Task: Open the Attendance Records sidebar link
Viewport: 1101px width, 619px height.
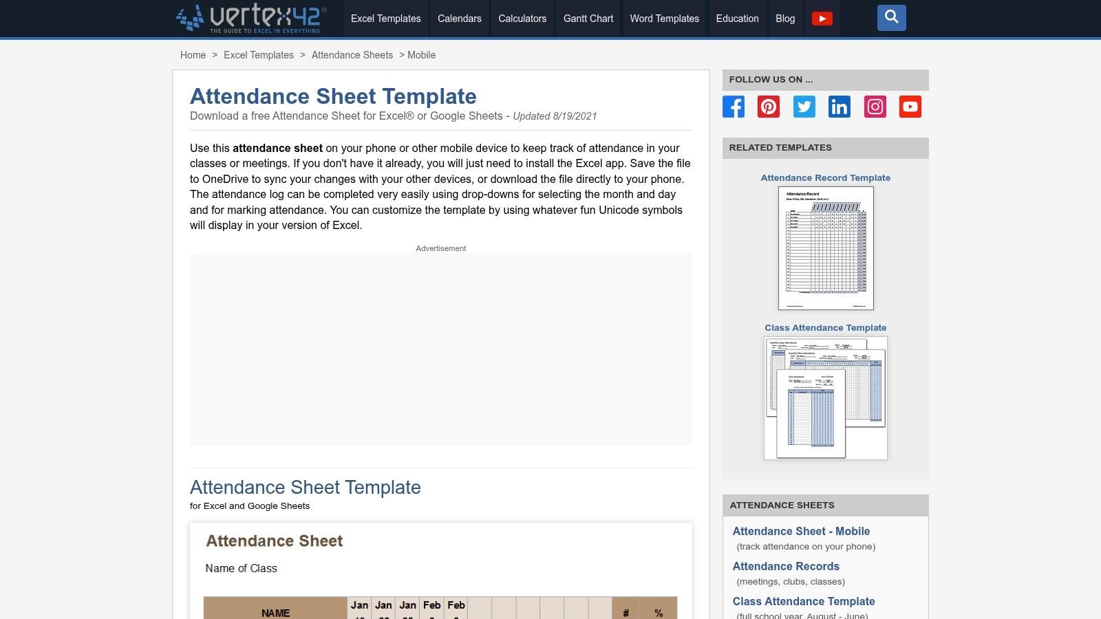Action: click(786, 566)
